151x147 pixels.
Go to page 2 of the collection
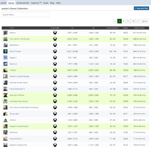124,21
